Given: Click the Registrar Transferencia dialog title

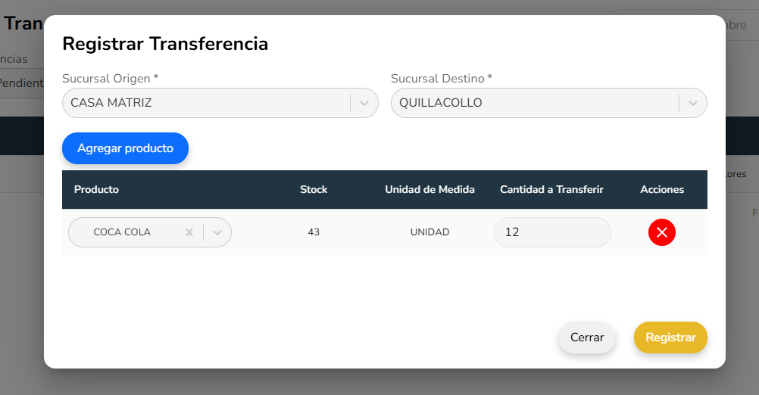Looking at the screenshot, I should (x=165, y=44).
